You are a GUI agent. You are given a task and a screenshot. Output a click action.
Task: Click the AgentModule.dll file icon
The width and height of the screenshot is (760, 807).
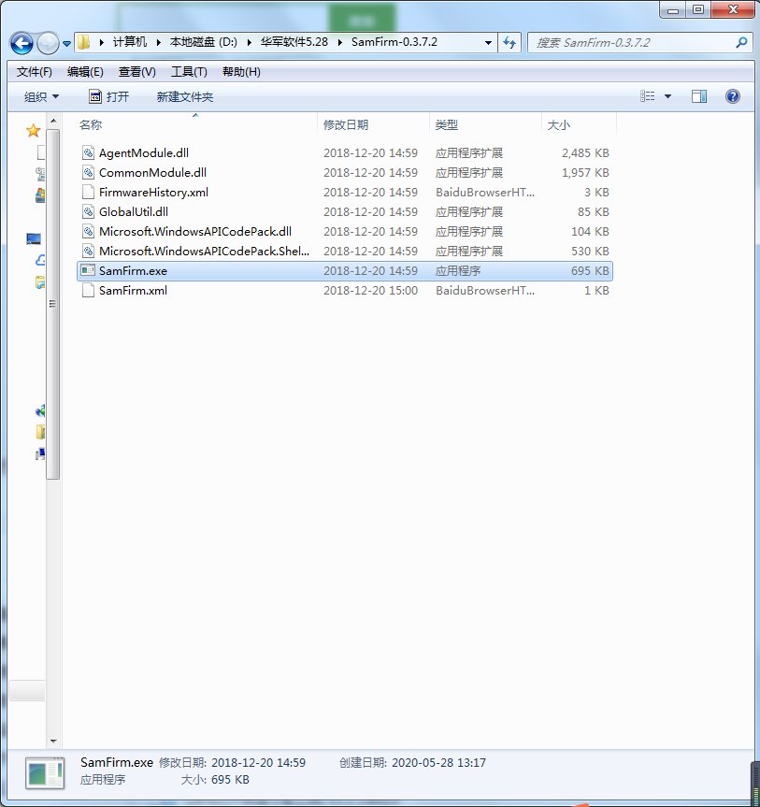89,152
